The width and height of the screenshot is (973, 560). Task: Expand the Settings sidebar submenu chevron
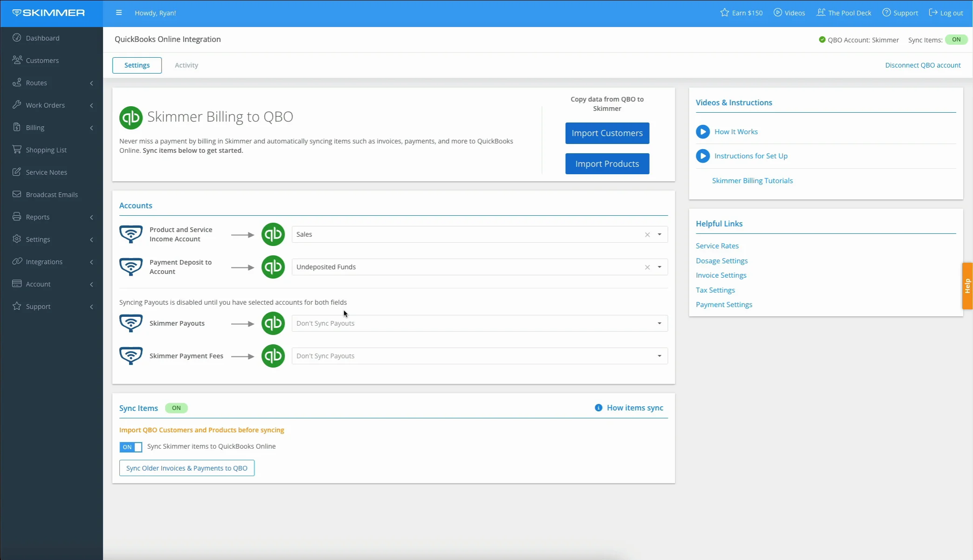[x=92, y=239]
